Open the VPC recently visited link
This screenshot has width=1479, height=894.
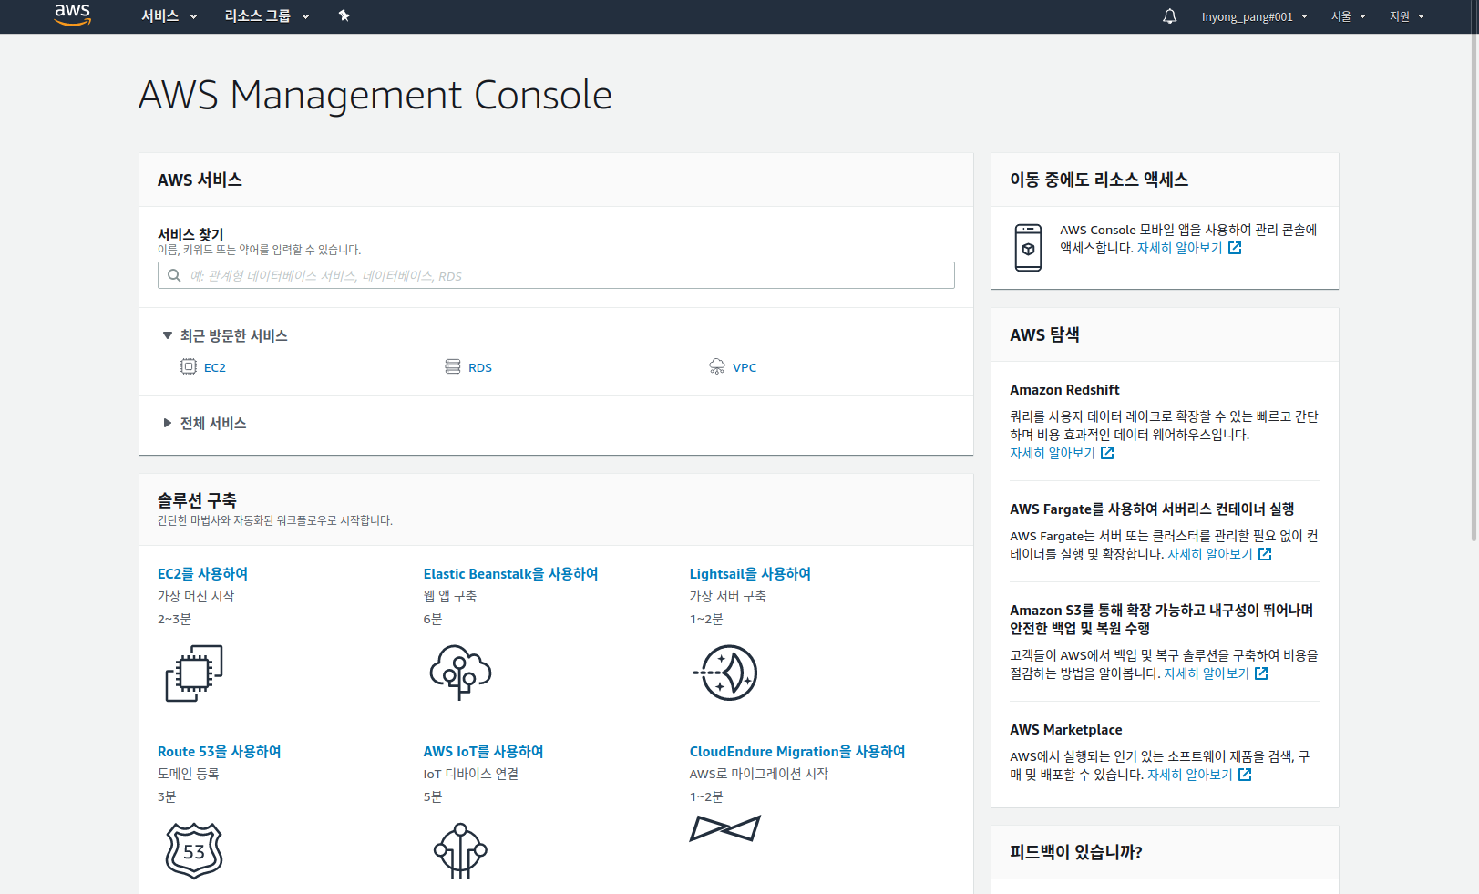coord(744,367)
